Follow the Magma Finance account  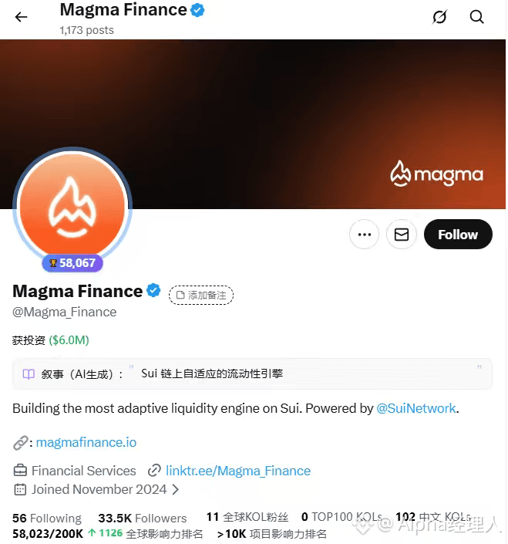pos(458,234)
